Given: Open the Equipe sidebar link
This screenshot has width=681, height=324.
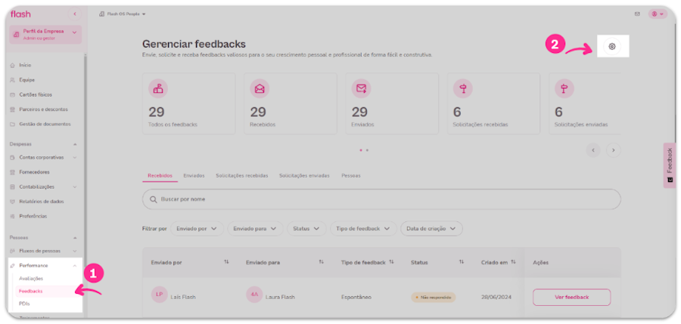Looking at the screenshot, I should pos(27,80).
